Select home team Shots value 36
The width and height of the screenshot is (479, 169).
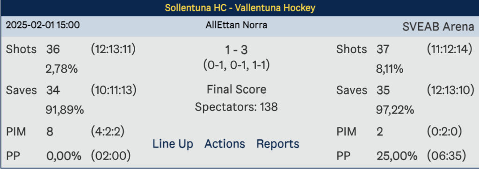point(53,49)
